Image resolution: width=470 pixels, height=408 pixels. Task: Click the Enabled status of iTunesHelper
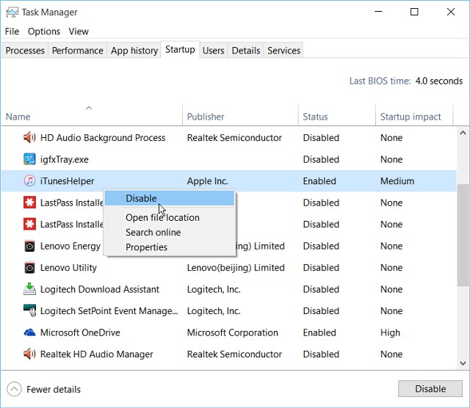319,181
